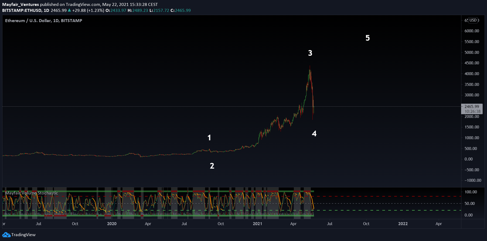The height and width of the screenshot is (241, 487).
Task: Click the 6000.00 price axis label
Action: pyautogui.click(x=472, y=31)
